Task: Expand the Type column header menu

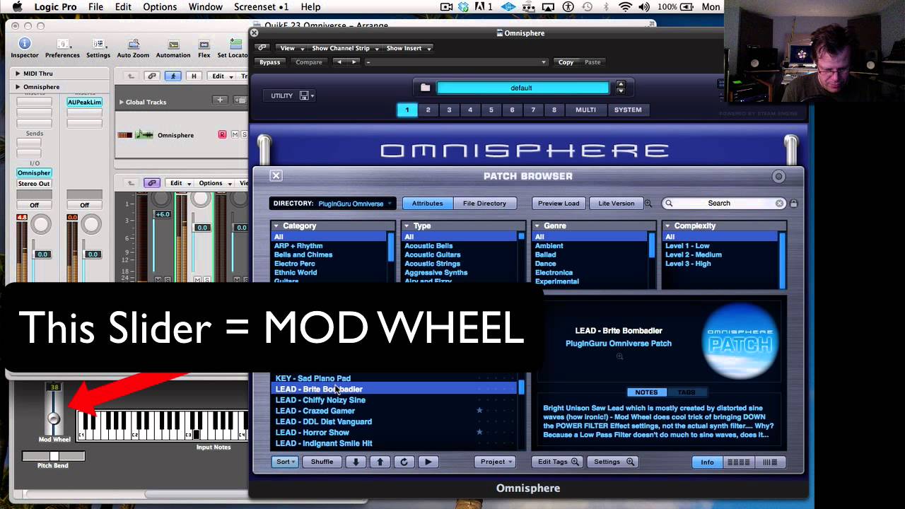Action: [407, 226]
